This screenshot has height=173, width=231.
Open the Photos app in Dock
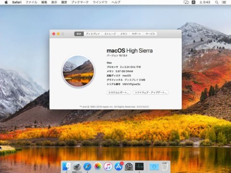click(x=98, y=167)
